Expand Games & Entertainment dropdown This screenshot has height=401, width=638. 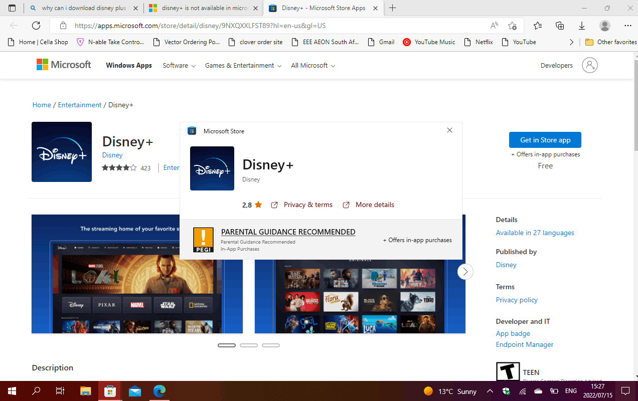243,66
